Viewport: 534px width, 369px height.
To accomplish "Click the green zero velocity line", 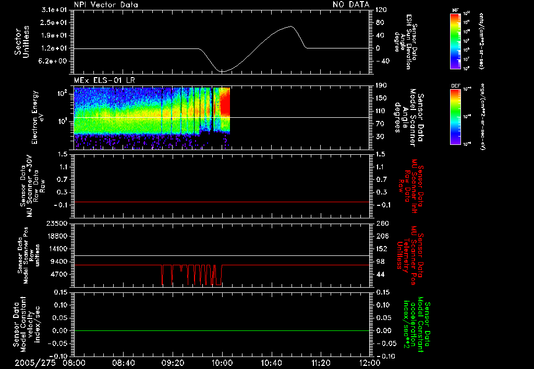I will 221,330.
